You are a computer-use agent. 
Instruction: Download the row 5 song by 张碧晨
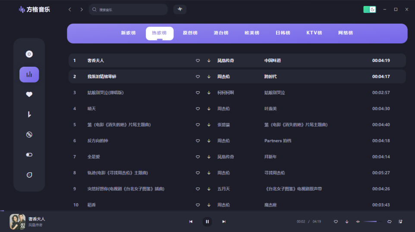209,124
